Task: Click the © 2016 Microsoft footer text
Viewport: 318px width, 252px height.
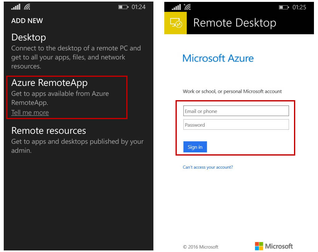Action: click(200, 247)
